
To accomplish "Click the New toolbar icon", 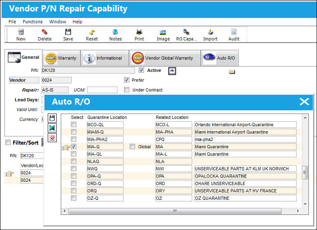I will [21, 35].
